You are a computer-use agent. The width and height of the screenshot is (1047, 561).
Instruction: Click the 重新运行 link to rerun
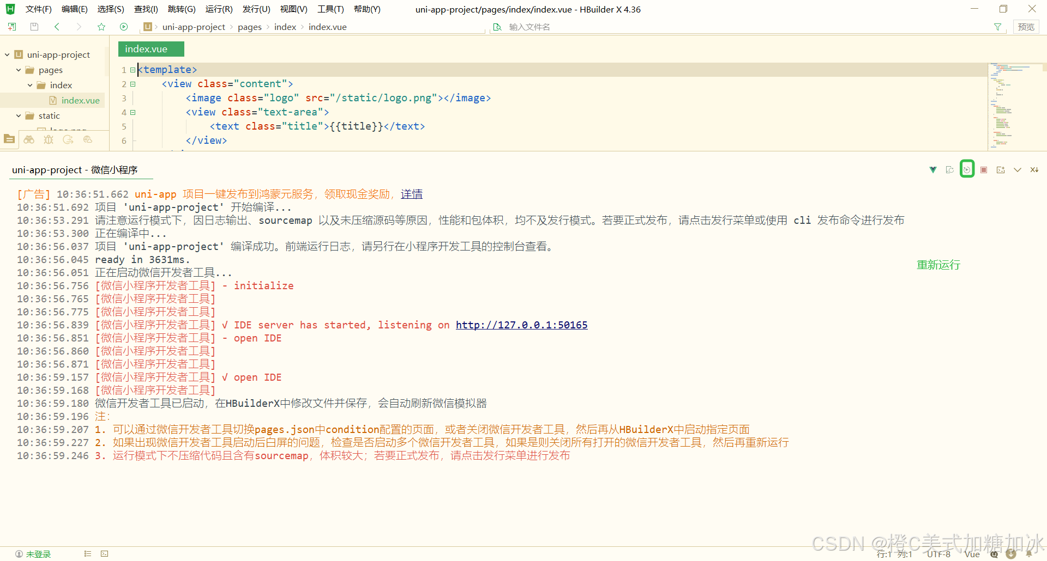tap(938, 265)
